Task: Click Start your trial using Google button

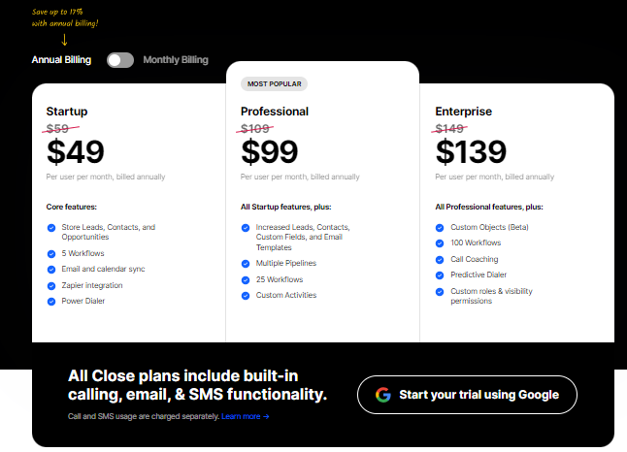Action: coord(467,395)
